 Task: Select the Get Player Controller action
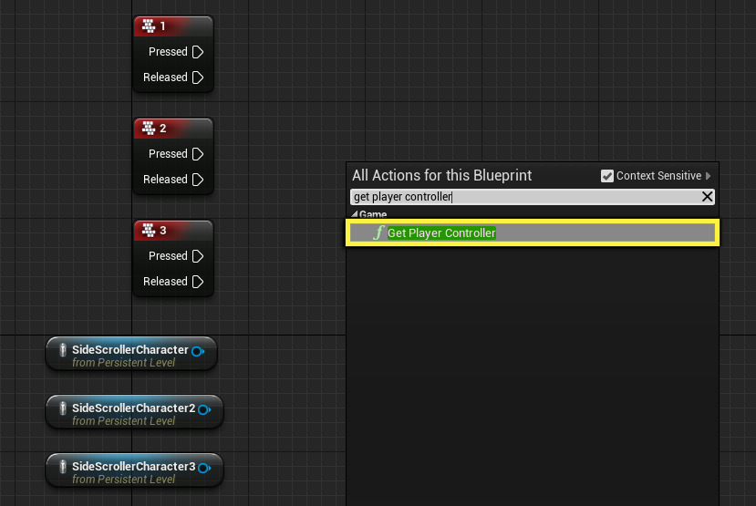pos(533,232)
